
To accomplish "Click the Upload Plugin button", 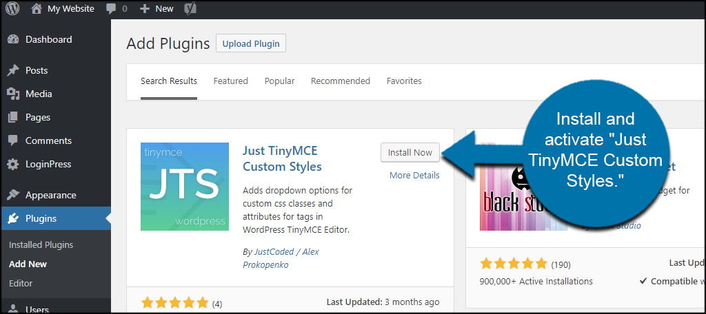I will 251,43.
